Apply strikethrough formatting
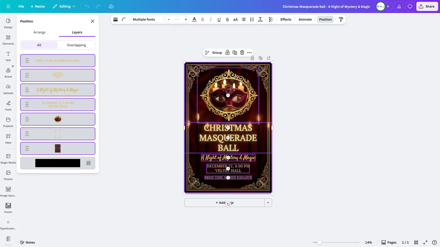 point(227,19)
